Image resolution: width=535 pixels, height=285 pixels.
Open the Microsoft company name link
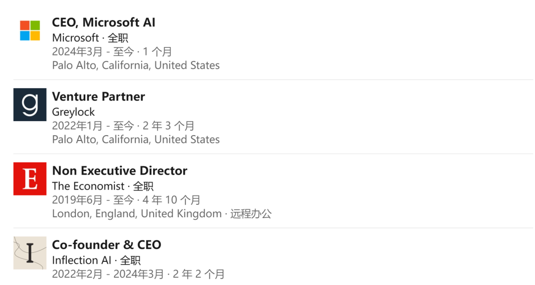75,38
